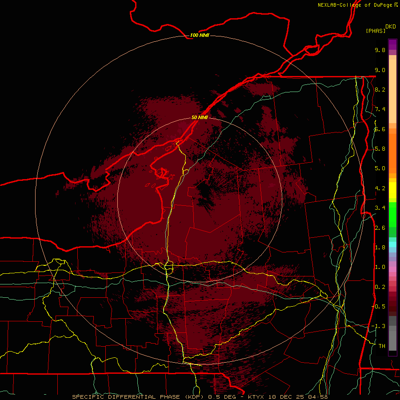
Task: Pick the yellow band of the color bar
Action: click(392, 190)
